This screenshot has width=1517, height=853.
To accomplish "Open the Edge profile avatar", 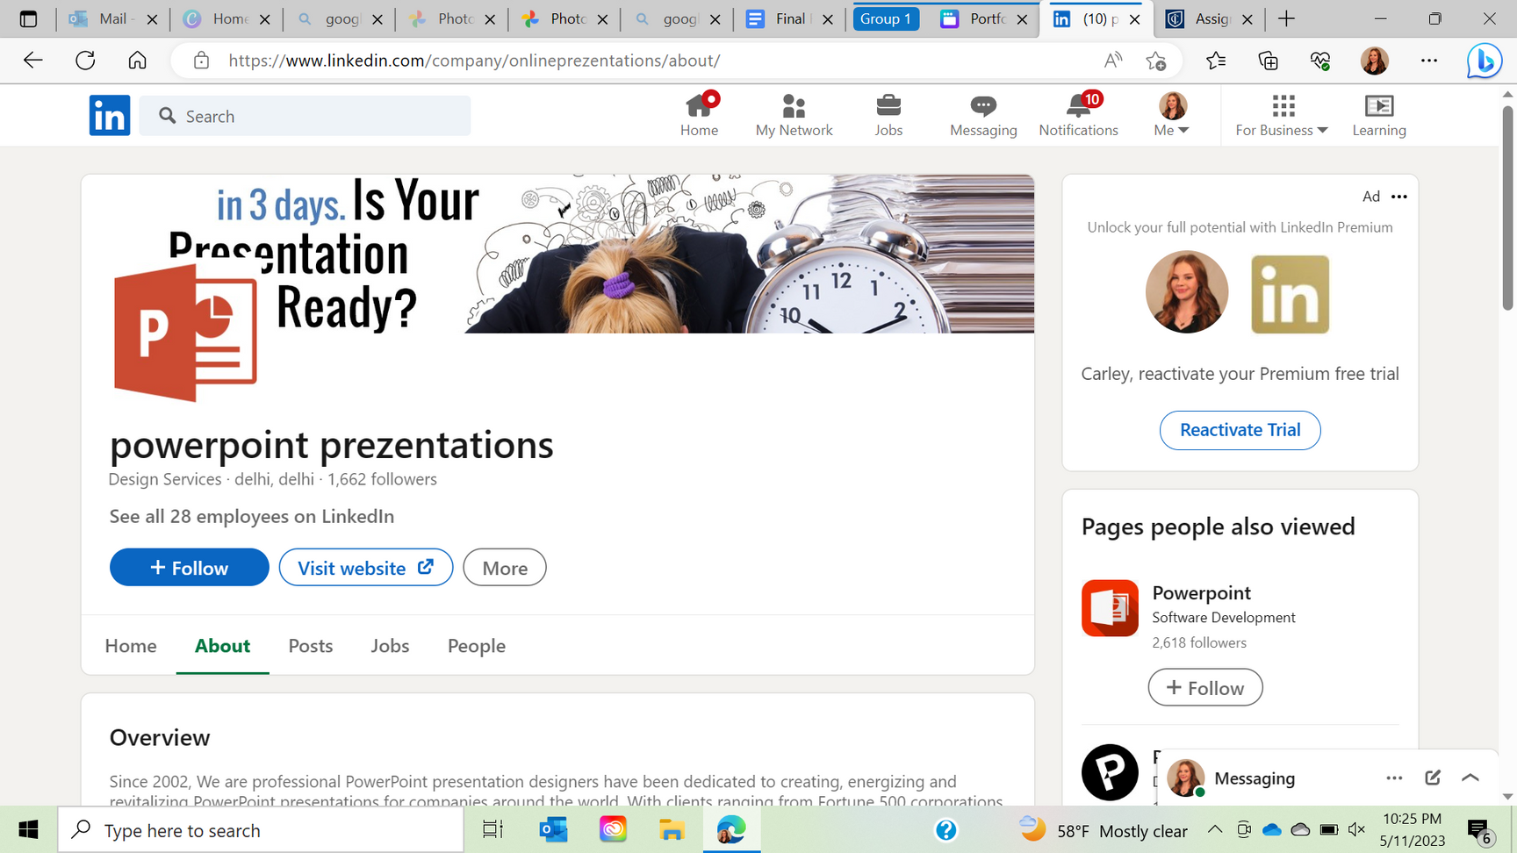I will pos(1375,60).
